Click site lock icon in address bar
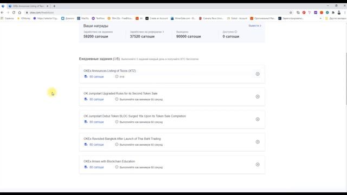 point(27,12)
